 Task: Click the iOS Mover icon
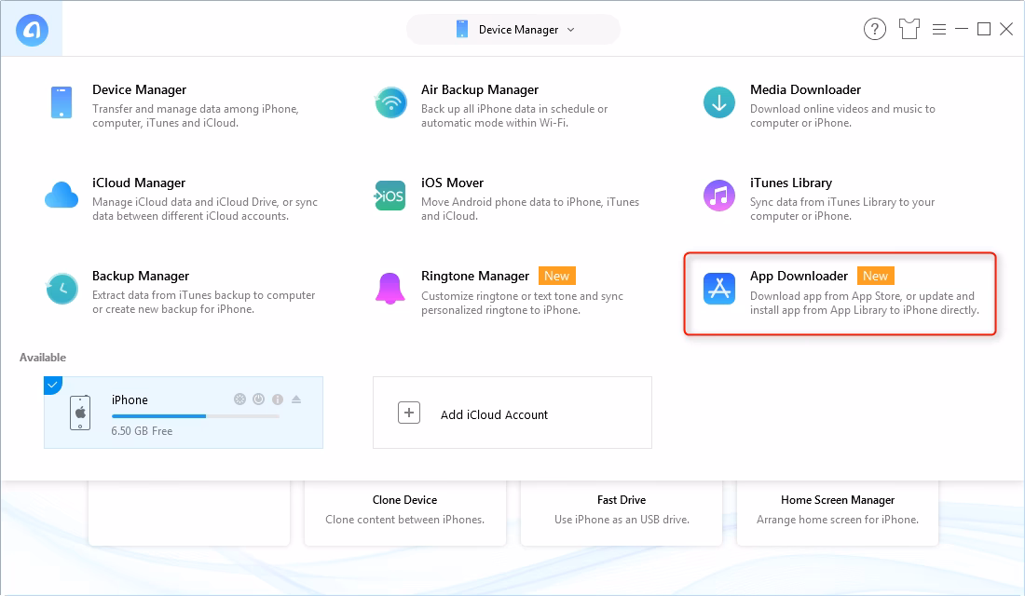pos(389,196)
